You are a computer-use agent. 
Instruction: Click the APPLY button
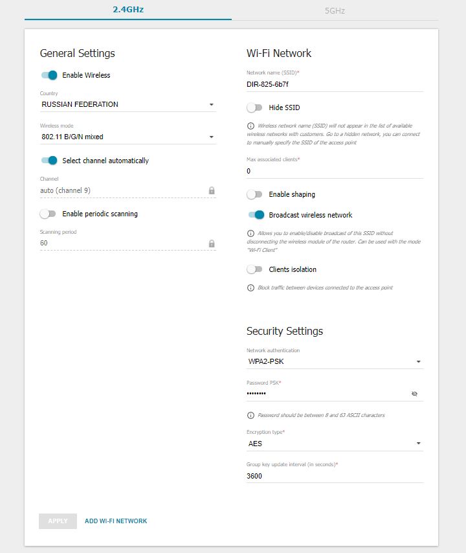coord(58,521)
